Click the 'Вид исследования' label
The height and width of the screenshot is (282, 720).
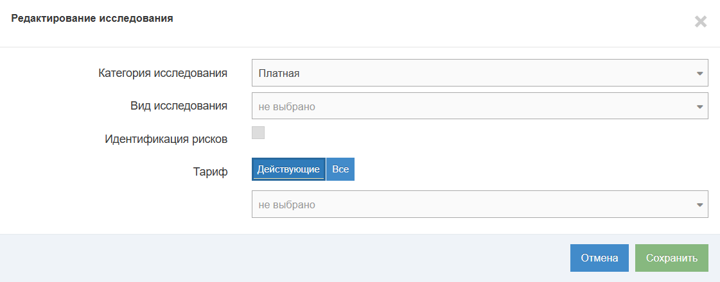coord(179,106)
